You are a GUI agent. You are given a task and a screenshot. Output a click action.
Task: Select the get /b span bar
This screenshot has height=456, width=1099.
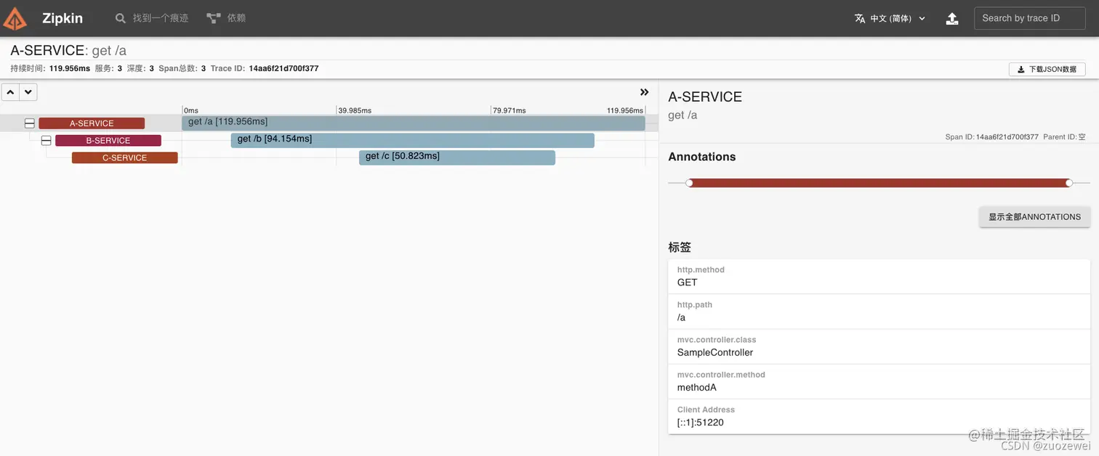413,140
